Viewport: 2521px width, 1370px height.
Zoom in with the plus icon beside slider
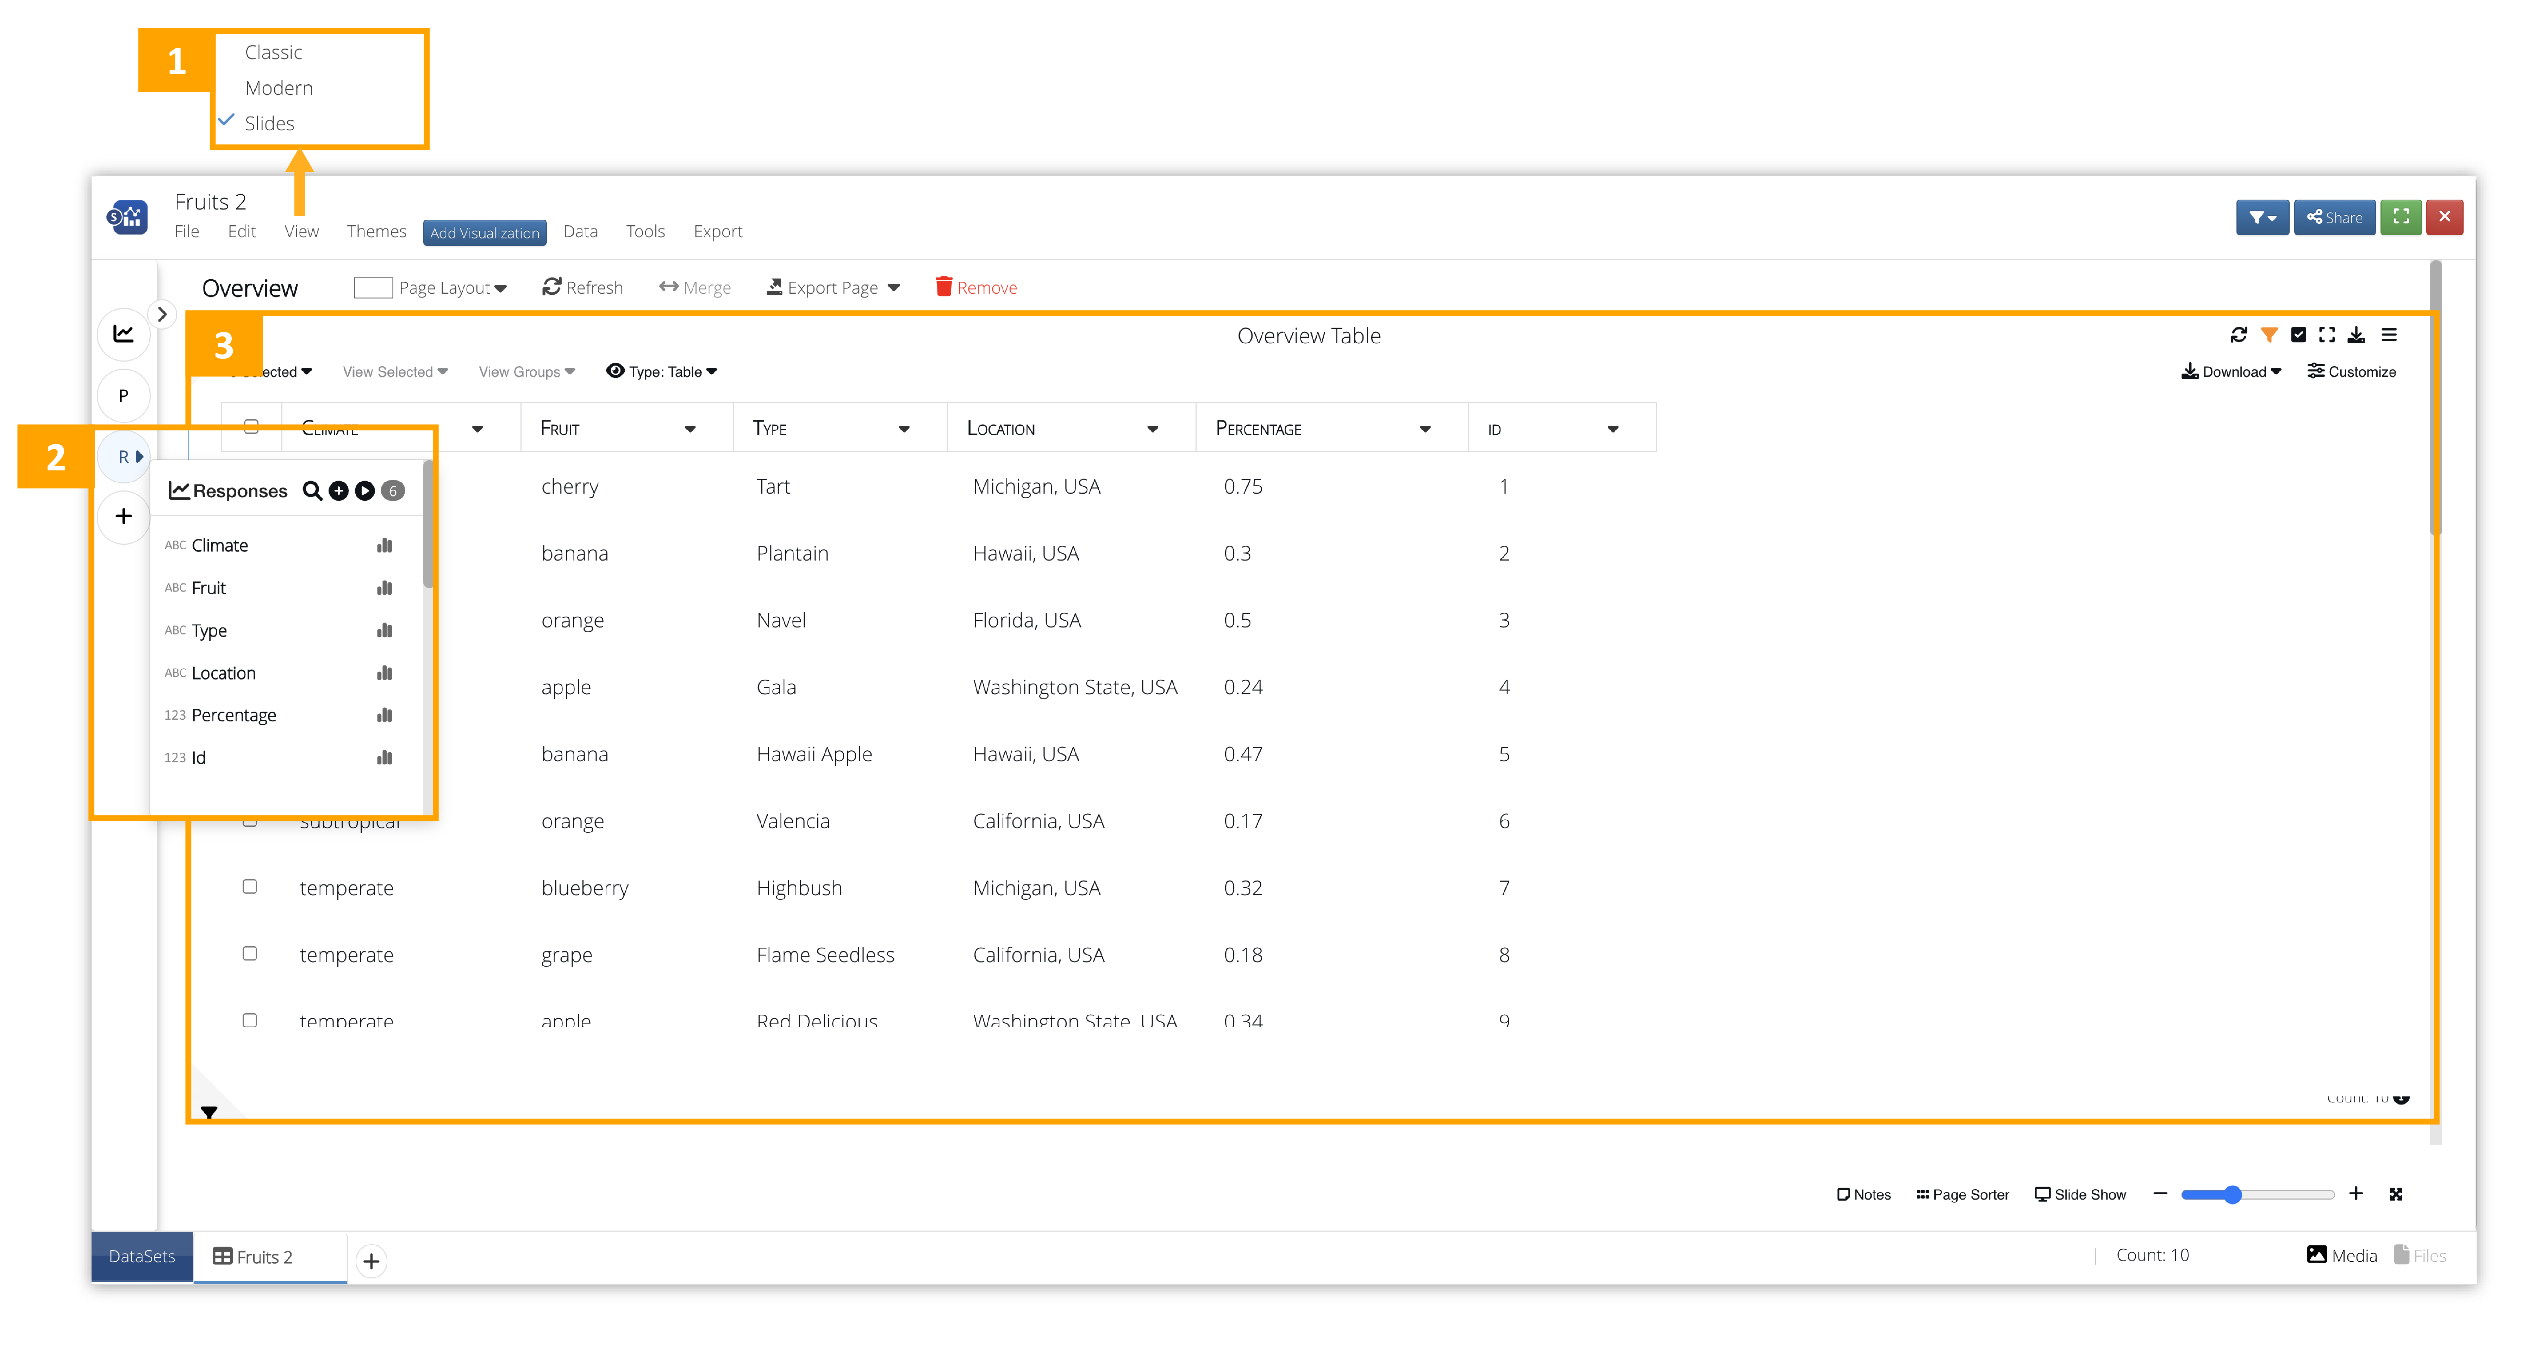pos(2355,1194)
